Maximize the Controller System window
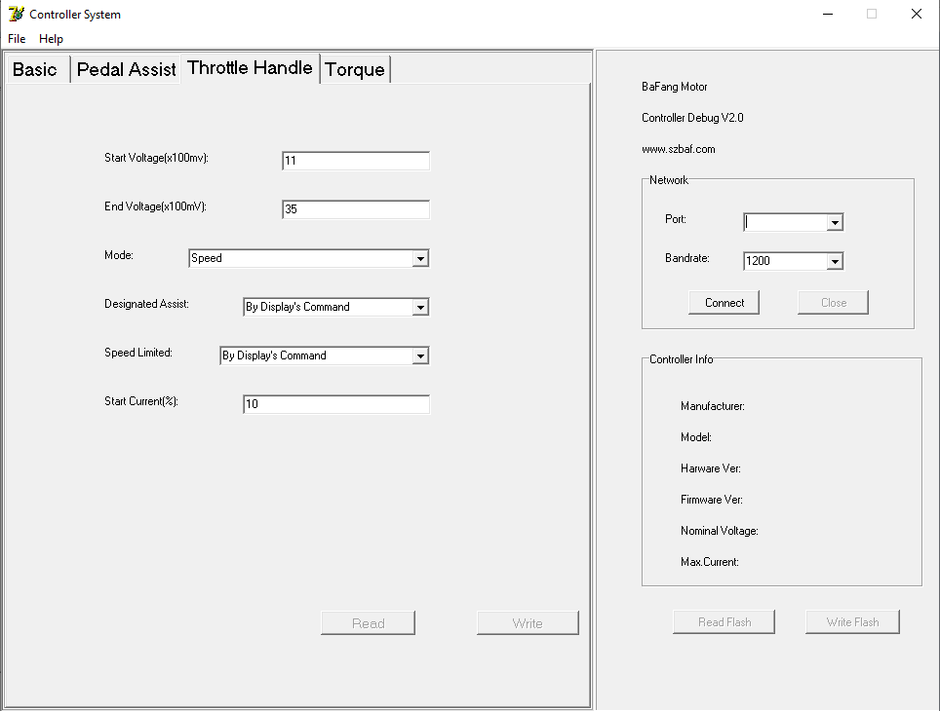 (x=872, y=14)
